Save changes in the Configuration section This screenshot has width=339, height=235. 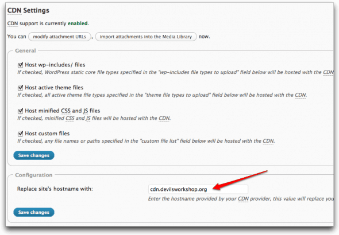click(x=34, y=213)
